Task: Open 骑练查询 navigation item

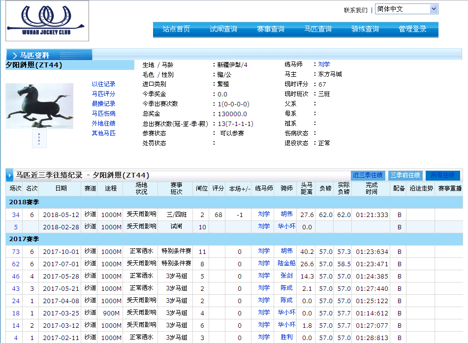Action: point(365,30)
